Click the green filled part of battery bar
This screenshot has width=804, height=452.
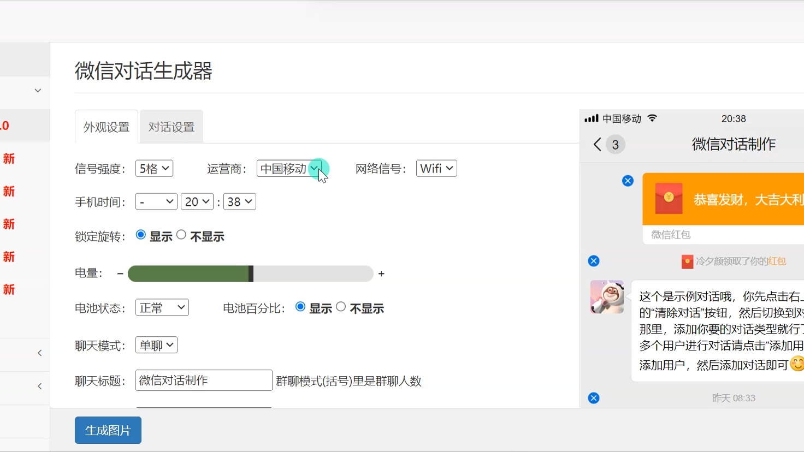tap(188, 273)
